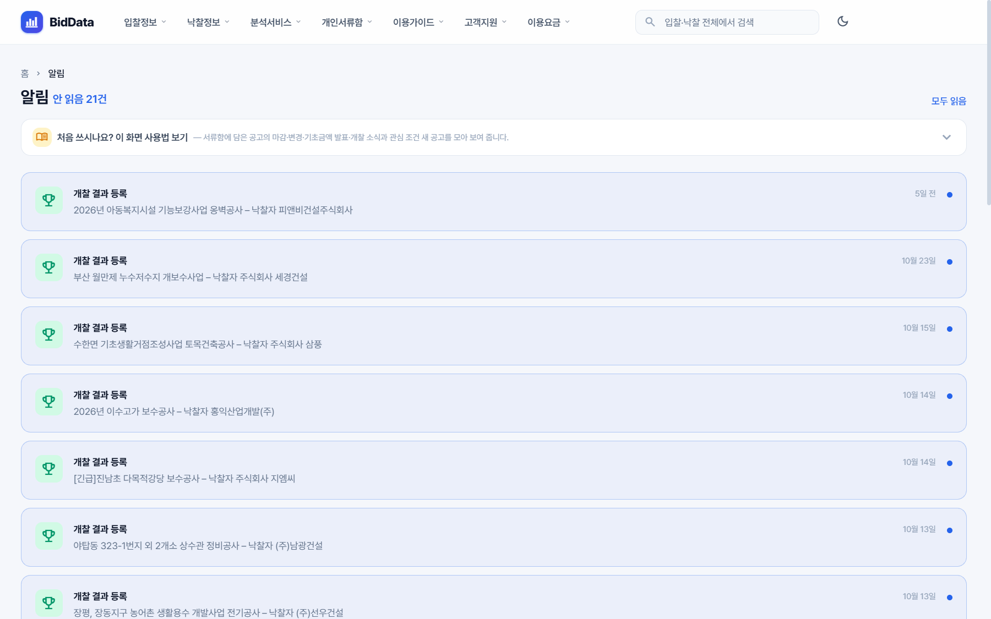Mark all as read with 모두 읽음
991x619 pixels.
[x=949, y=101]
